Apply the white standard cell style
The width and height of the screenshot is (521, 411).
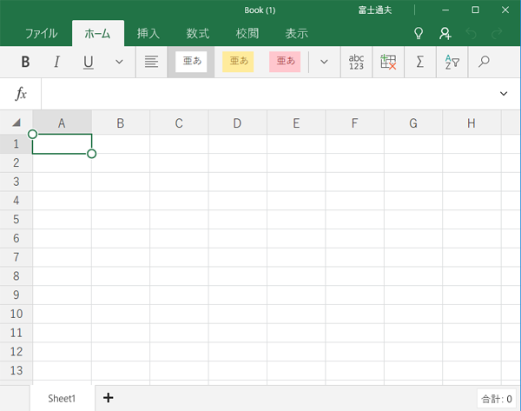[191, 62]
